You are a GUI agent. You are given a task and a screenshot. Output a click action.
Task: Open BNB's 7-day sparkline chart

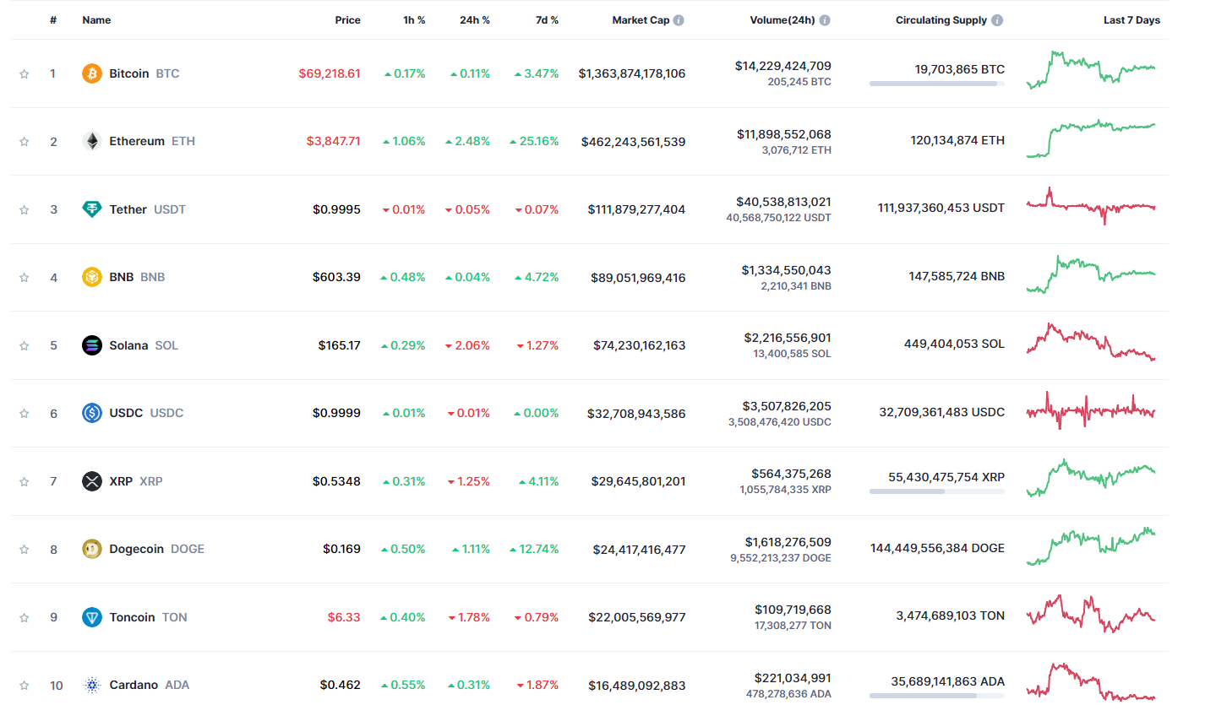[1091, 274]
